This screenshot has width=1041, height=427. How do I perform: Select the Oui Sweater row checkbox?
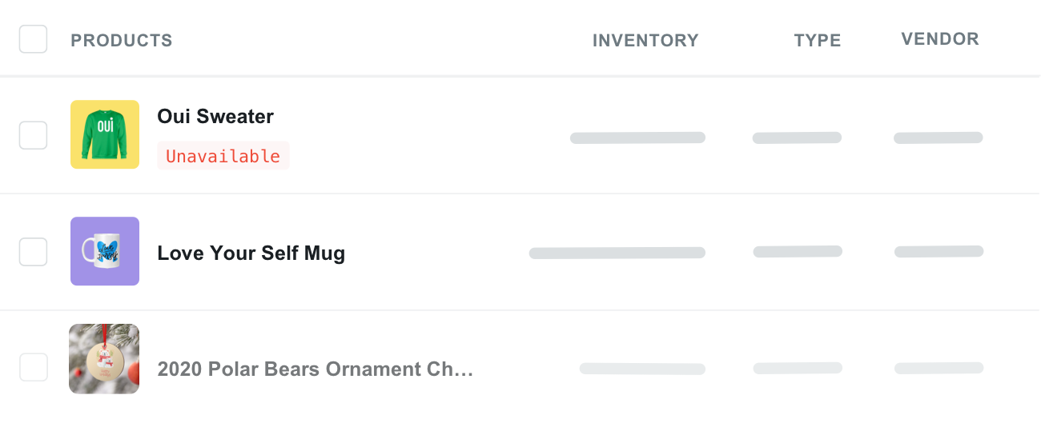pos(34,135)
